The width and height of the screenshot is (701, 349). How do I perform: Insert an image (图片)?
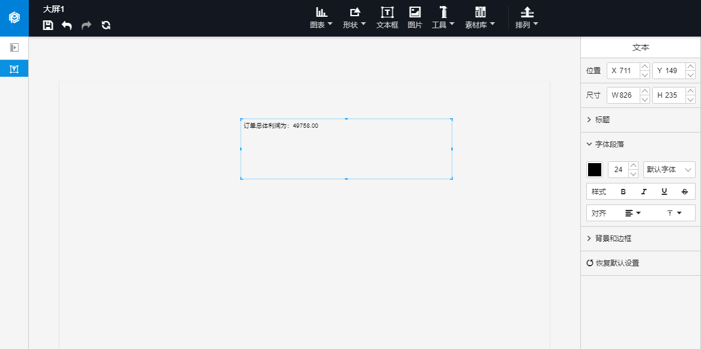(414, 18)
